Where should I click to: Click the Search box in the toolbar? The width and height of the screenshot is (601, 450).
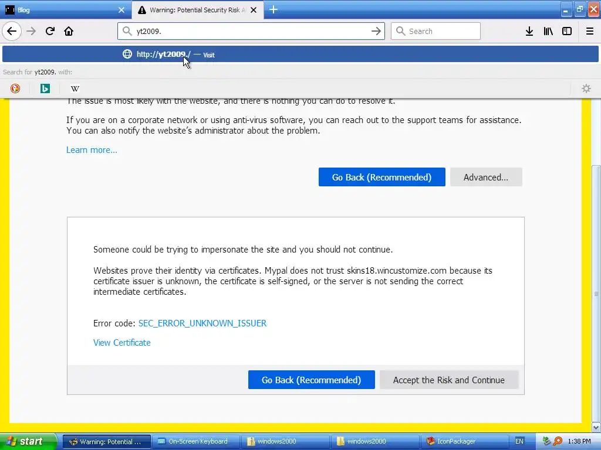[435, 31]
